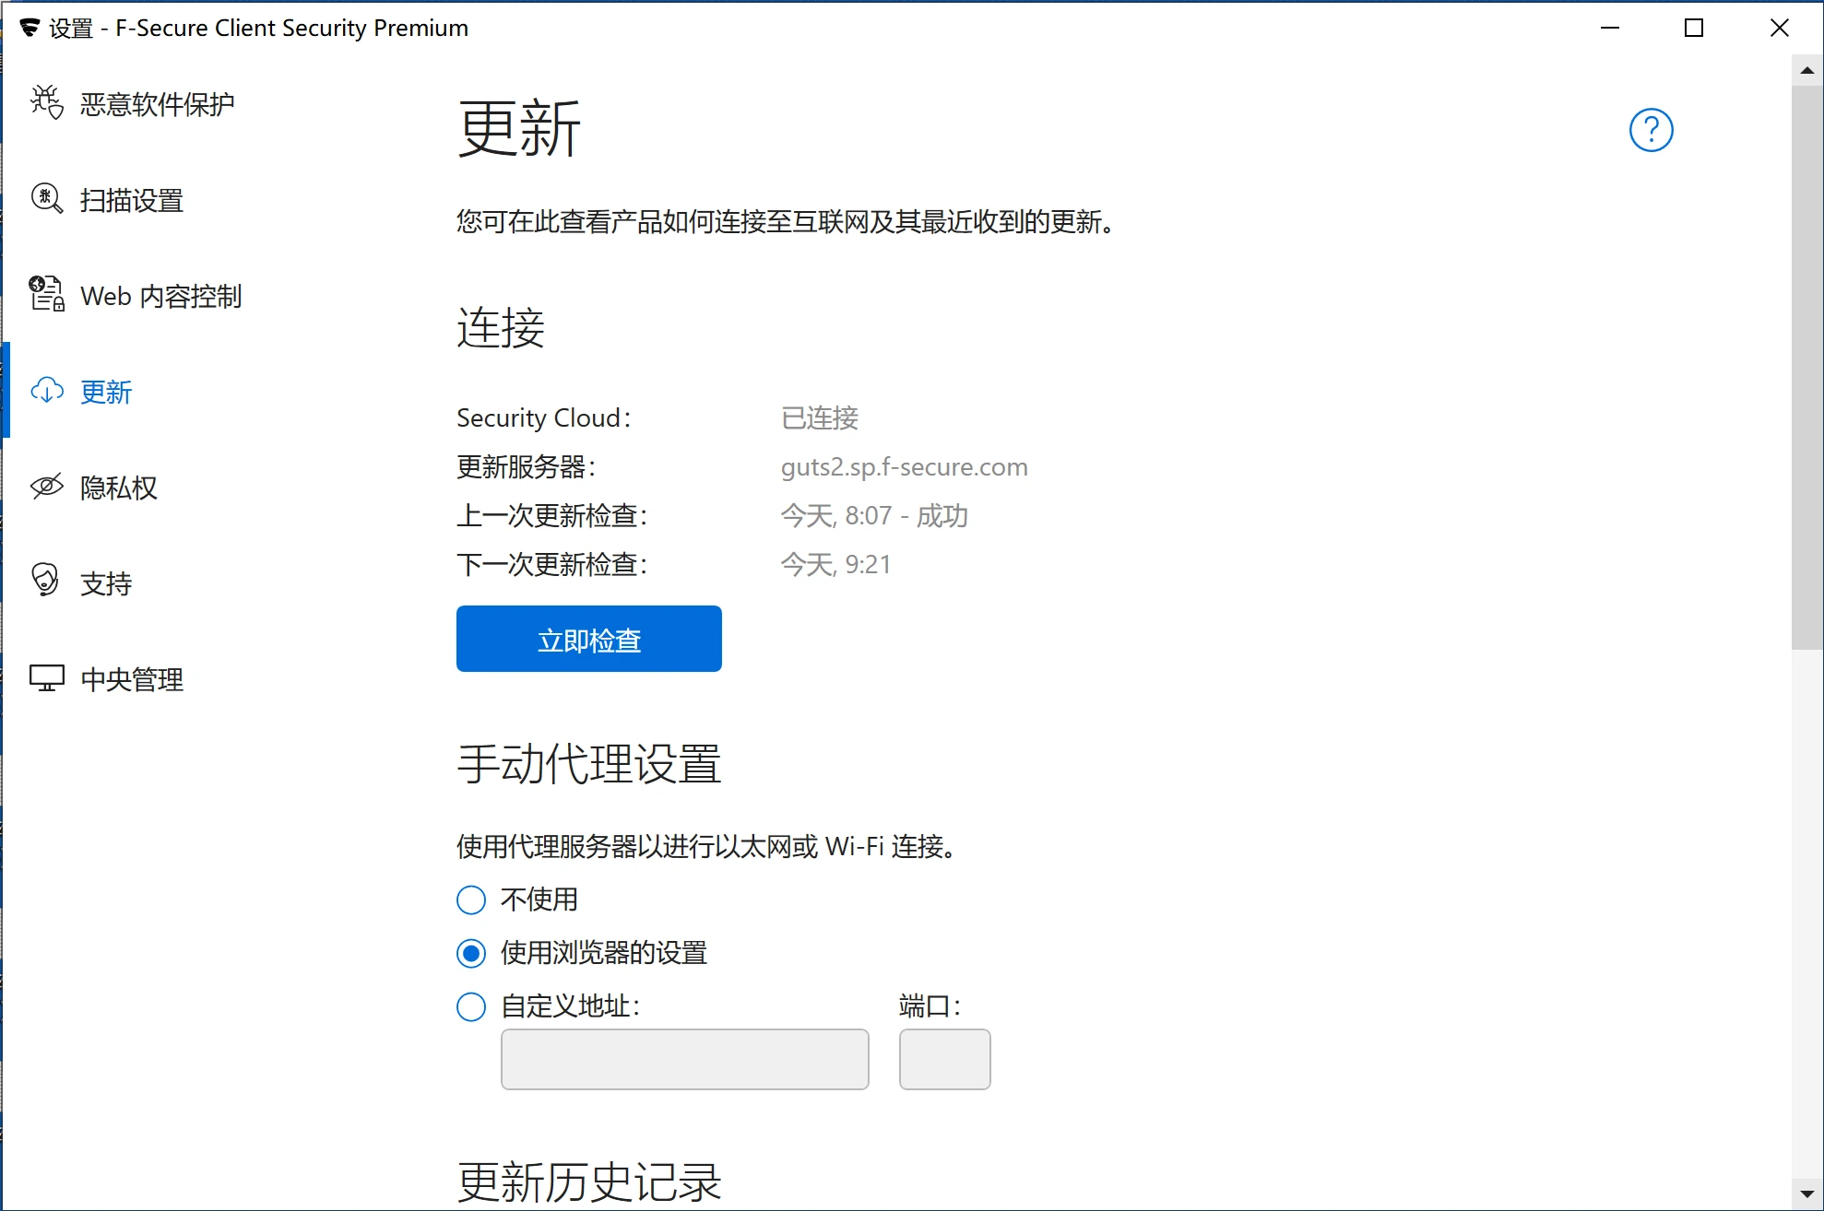The width and height of the screenshot is (1824, 1211).
Task: Open 恶意软件保护 settings page
Action: point(157,104)
